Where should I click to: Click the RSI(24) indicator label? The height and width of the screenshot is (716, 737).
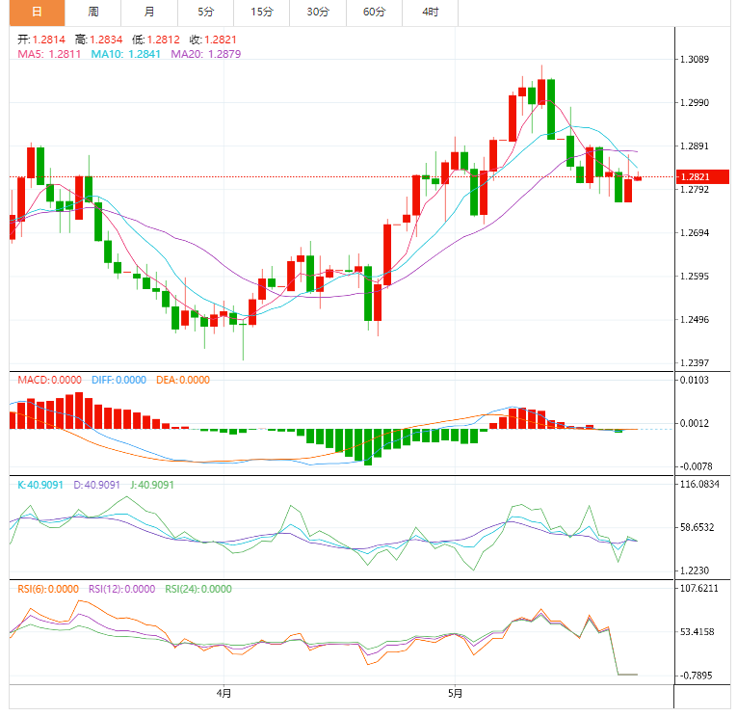(x=198, y=589)
